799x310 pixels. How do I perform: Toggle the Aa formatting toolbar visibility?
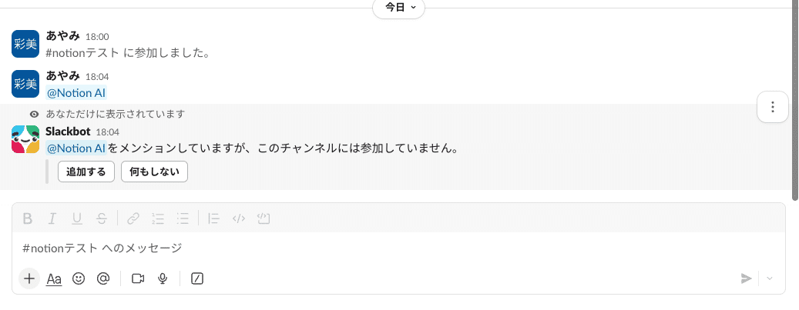click(x=54, y=278)
